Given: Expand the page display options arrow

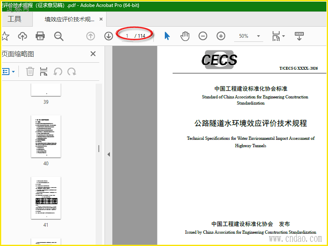Looking at the screenshot, I should (x=283, y=36).
